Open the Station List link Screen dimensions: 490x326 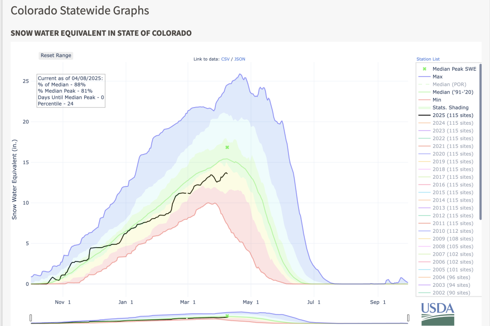tap(428, 59)
